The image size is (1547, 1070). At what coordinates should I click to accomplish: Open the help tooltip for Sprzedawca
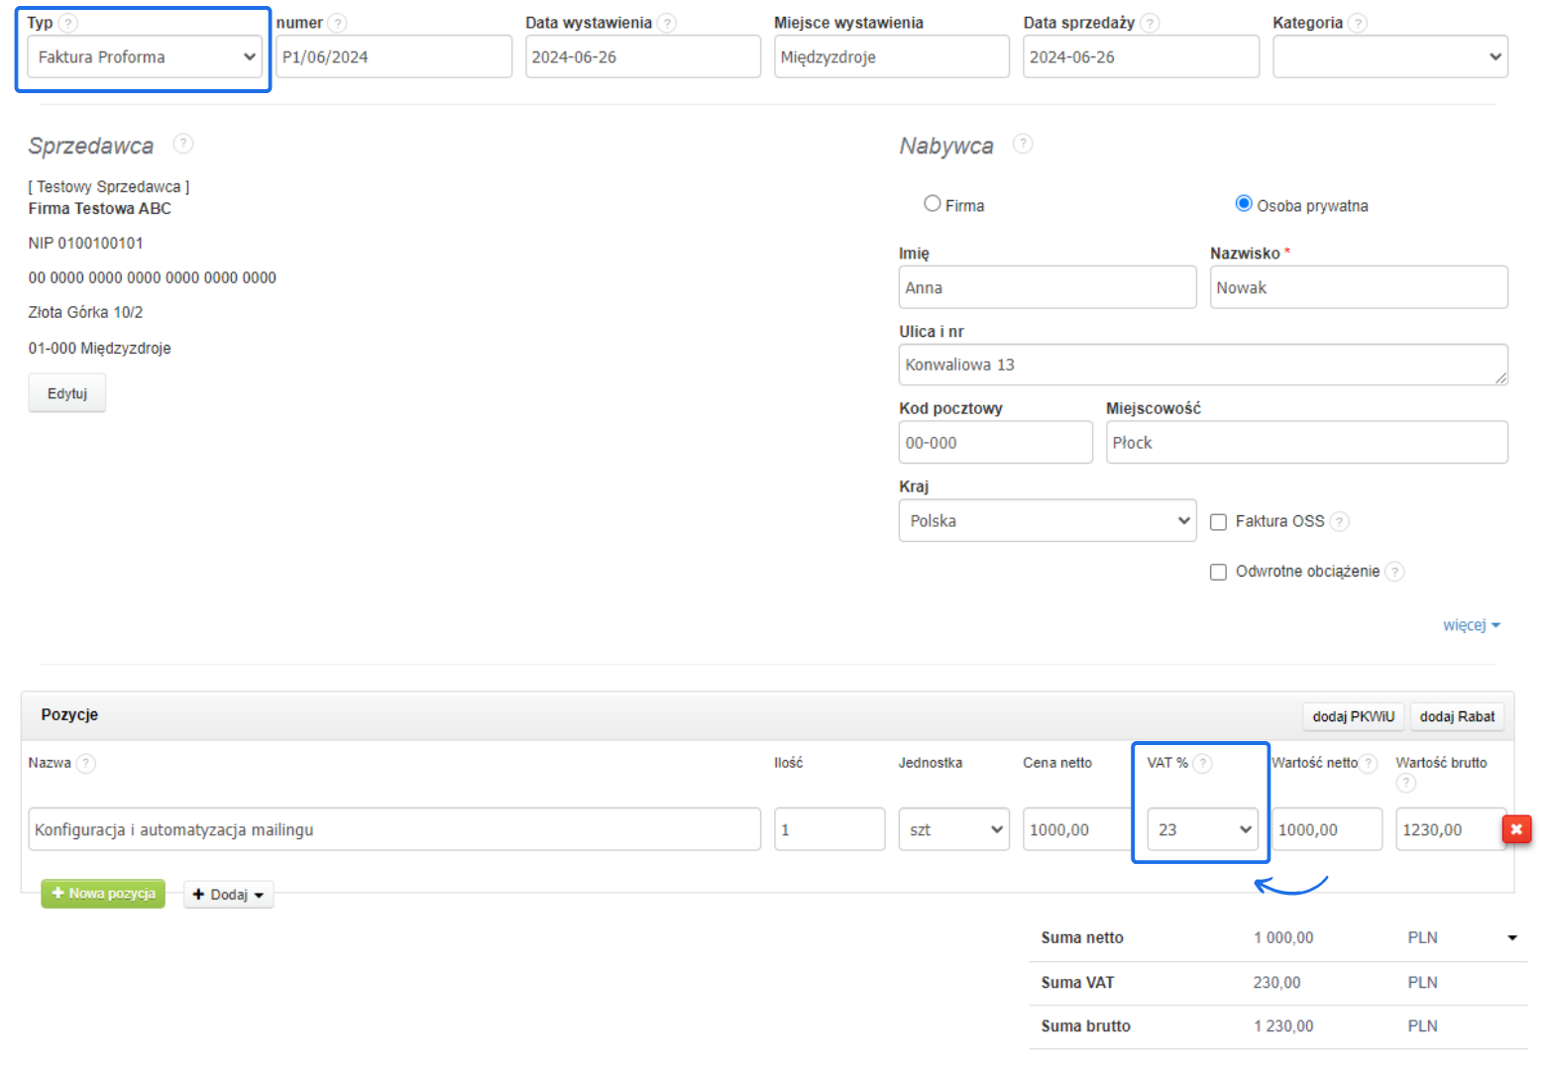[x=183, y=145]
